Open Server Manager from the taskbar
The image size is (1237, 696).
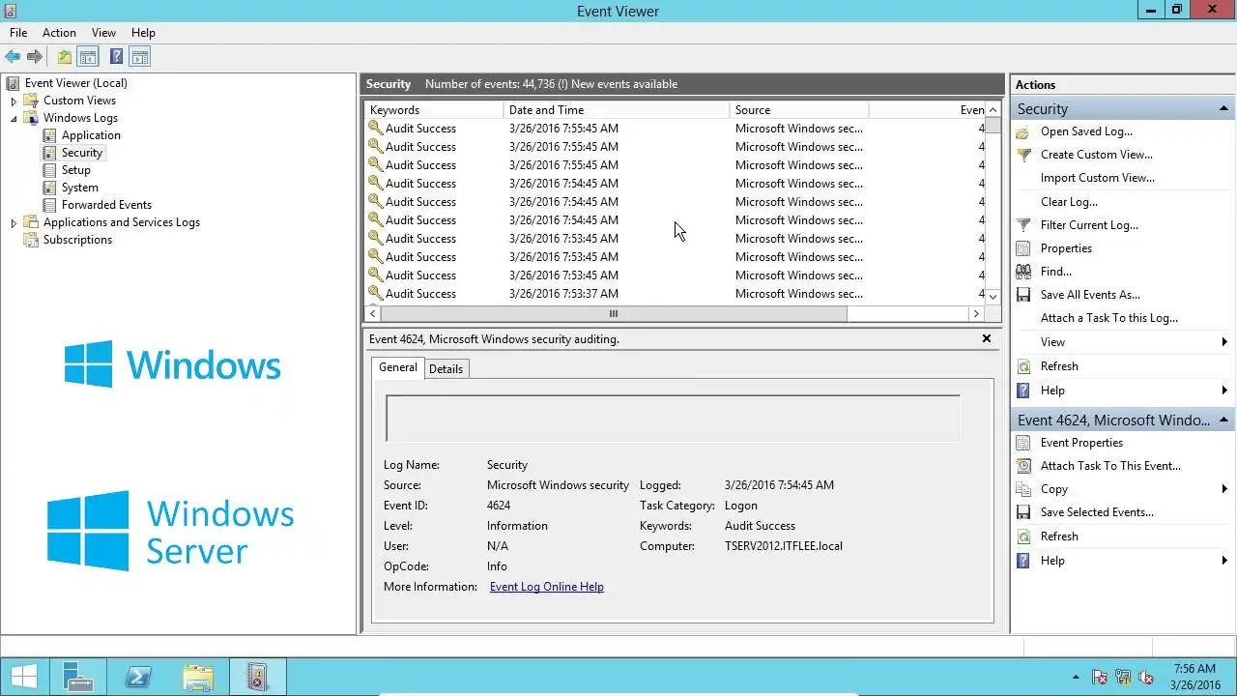pos(77,677)
